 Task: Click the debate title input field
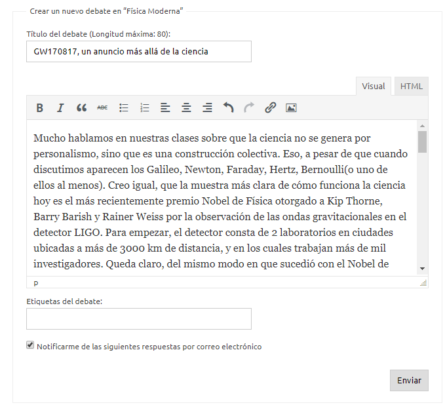pos(139,52)
